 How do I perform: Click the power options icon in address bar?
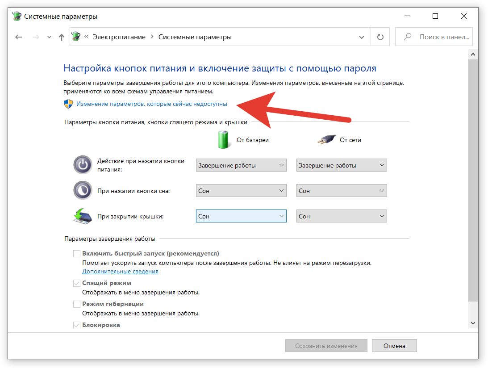(x=76, y=37)
